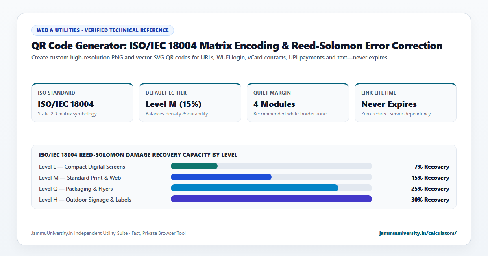Click the Level Q recovery bar
The height and width of the screenshot is (256, 488).
[x=255, y=188]
